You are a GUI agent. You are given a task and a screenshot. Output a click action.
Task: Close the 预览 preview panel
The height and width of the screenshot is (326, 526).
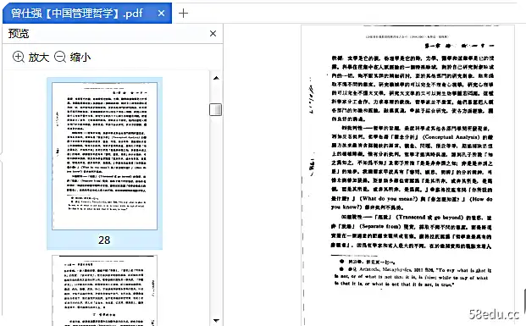coord(213,34)
